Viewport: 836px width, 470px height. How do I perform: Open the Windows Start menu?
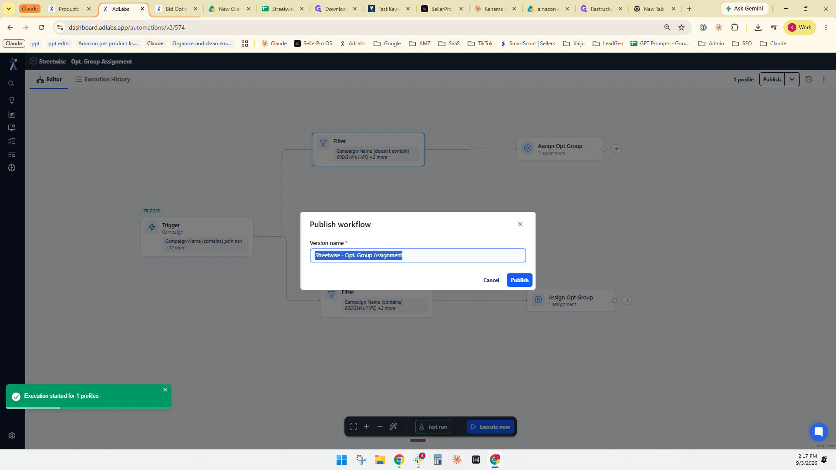point(341,460)
